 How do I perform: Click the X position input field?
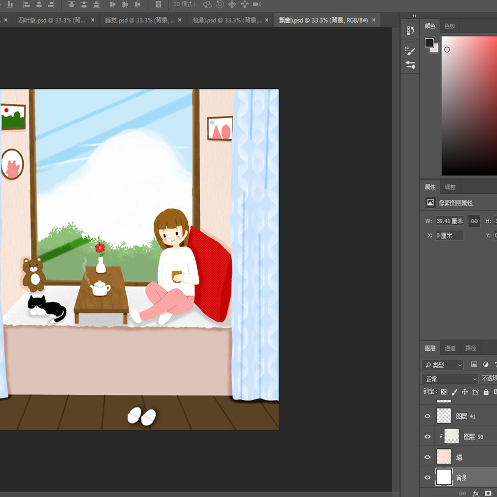tap(450, 235)
